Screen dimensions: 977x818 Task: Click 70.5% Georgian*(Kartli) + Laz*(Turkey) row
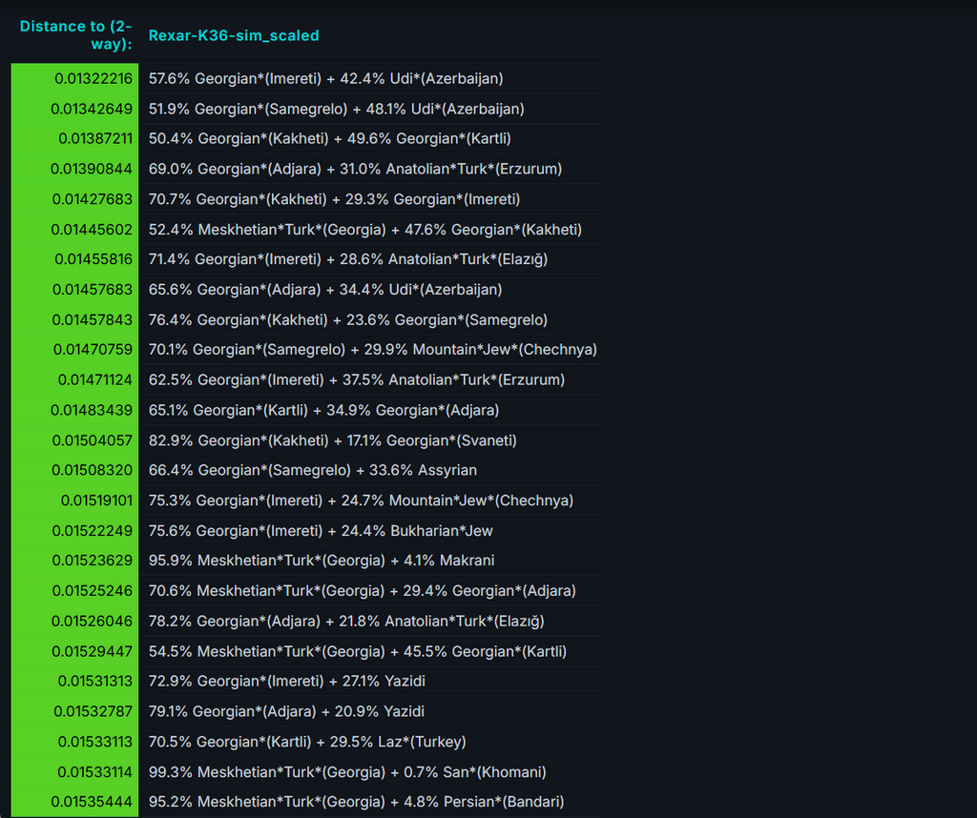click(x=307, y=742)
